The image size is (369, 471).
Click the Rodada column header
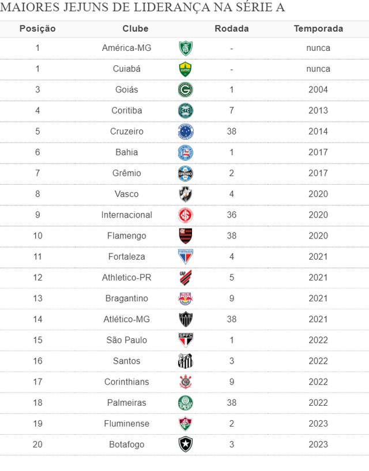pyautogui.click(x=232, y=29)
